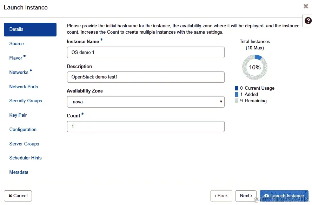The image size is (312, 205).
Task: Select the Network Ports tab
Action: [24, 87]
